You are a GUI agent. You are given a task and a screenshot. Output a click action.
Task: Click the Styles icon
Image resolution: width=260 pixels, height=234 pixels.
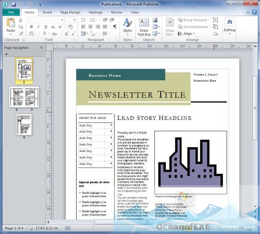[127, 22]
